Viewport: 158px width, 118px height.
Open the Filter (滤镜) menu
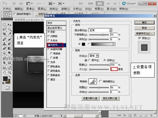66,9
